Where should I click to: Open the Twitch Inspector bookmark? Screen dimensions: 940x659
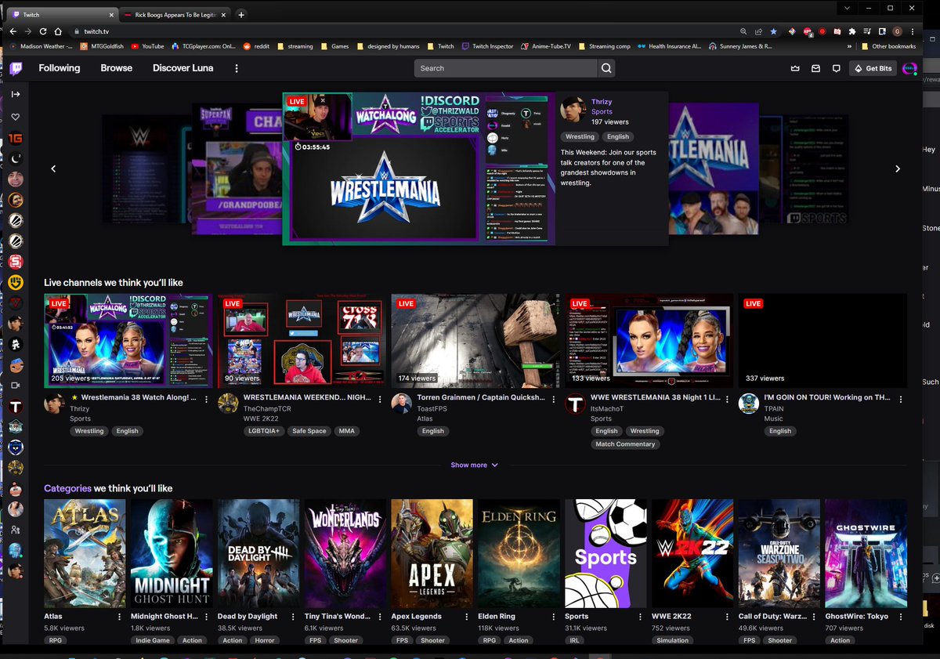tap(488, 46)
